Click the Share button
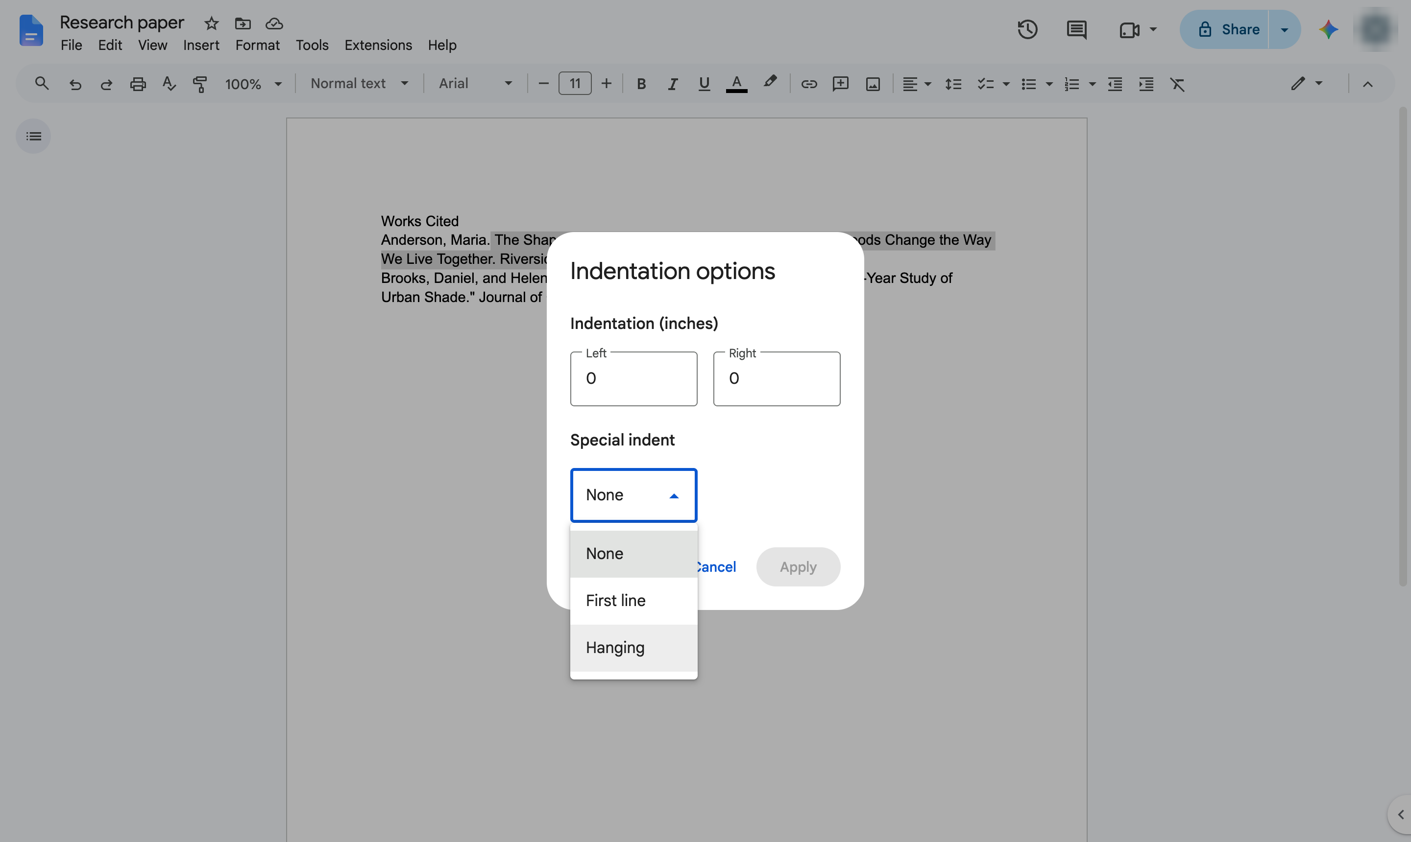1411x842 pixels. pos(1225,29)
